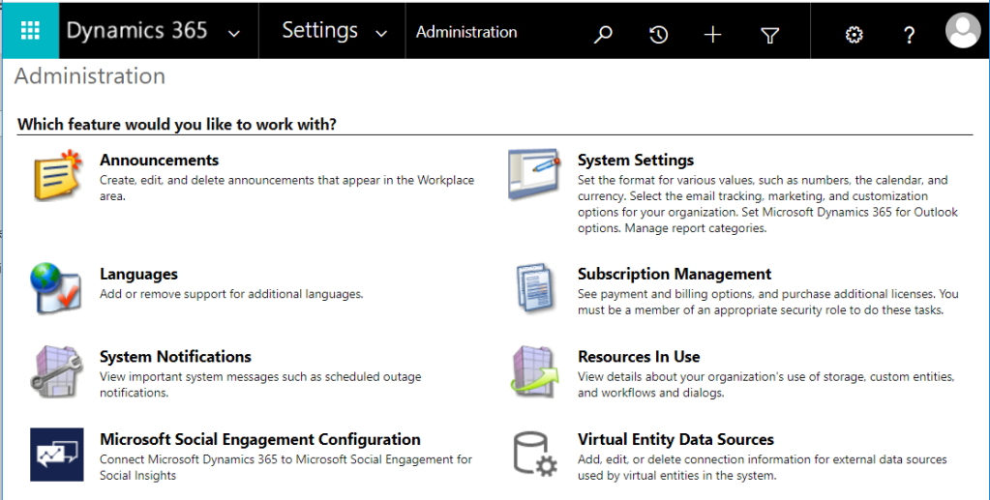Open the app launcher waffle icon
Image resolution: width=990 pixels, height=500 pixels.
pos(29,31)
